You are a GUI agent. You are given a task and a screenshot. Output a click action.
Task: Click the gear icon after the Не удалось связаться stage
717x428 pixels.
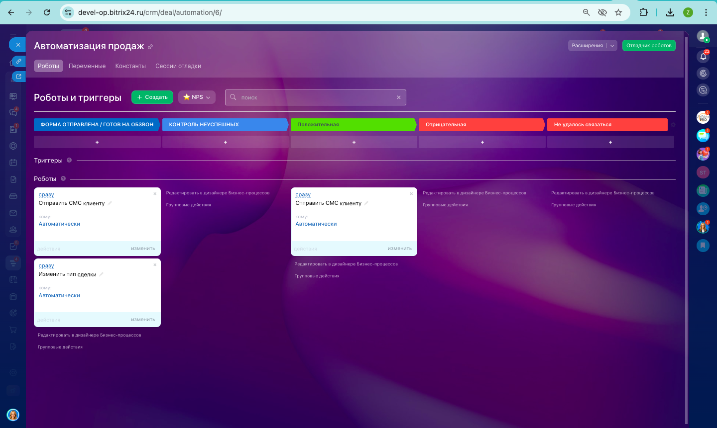pos(673,125)
